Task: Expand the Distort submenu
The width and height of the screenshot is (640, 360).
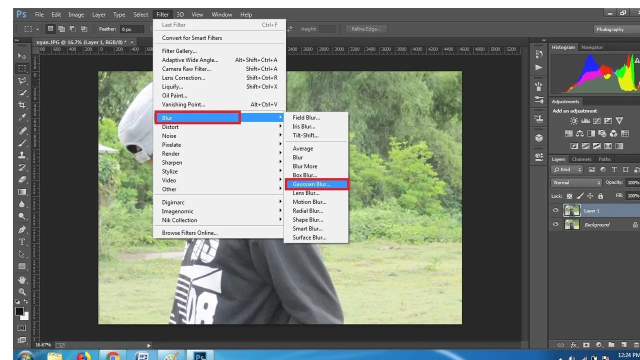Action: (219, 127)
